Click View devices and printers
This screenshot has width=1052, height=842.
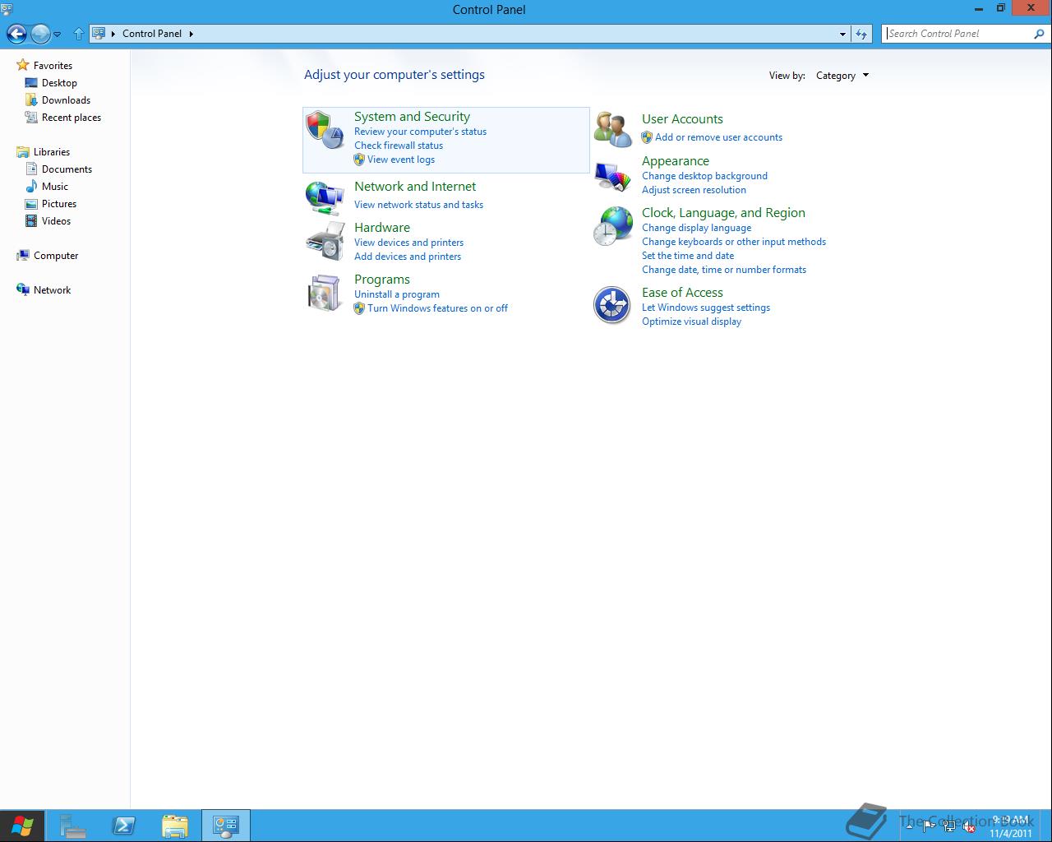click(x=408, y=243)
